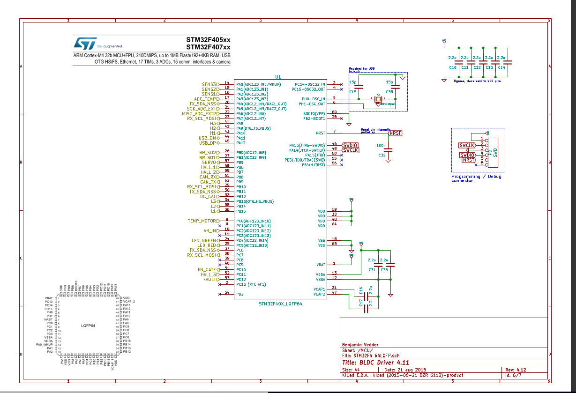Screen dimensions: 576x393
Task: Click the PD2 pin name on U1
Action: point(239,294)
